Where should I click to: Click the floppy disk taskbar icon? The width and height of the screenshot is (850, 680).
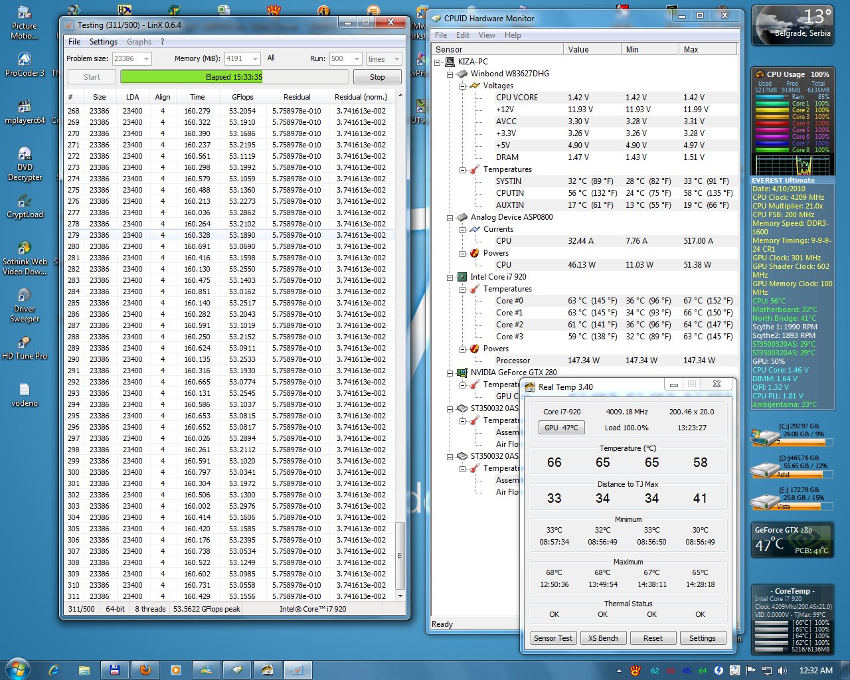click(x=114, y=670)
